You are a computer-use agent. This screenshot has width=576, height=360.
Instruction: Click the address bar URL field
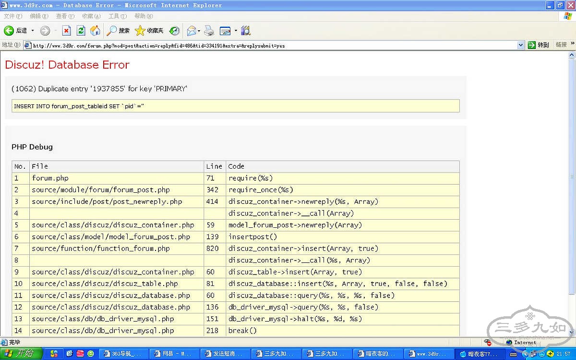coord(274,46)
